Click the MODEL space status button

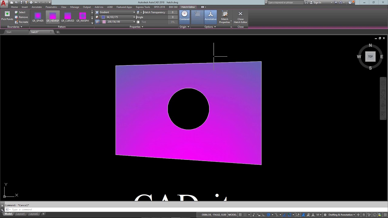(x=232, y=215)
